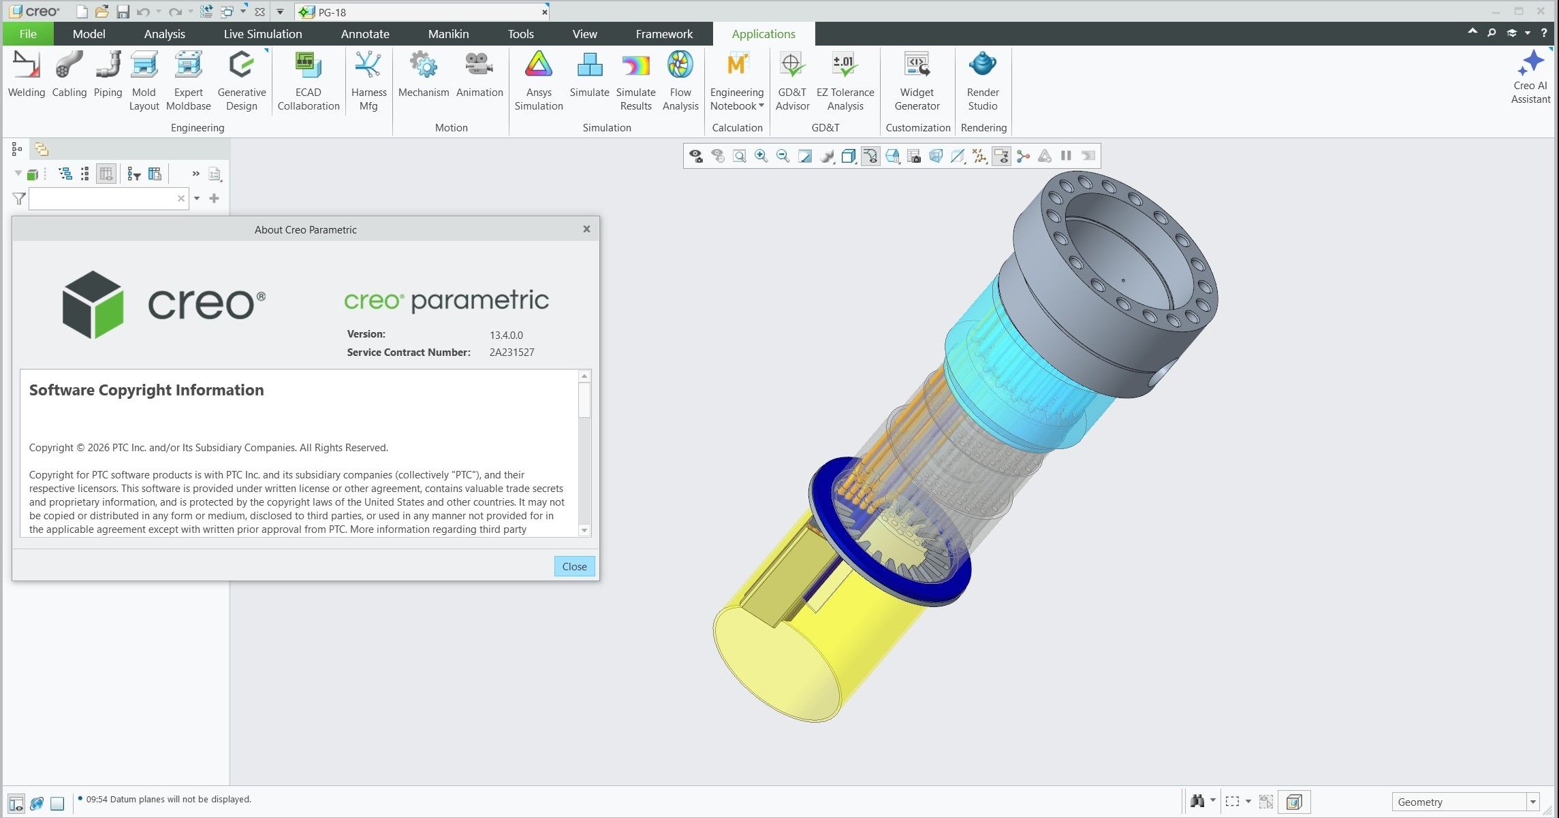Open Widget Generator

[917, 82]
